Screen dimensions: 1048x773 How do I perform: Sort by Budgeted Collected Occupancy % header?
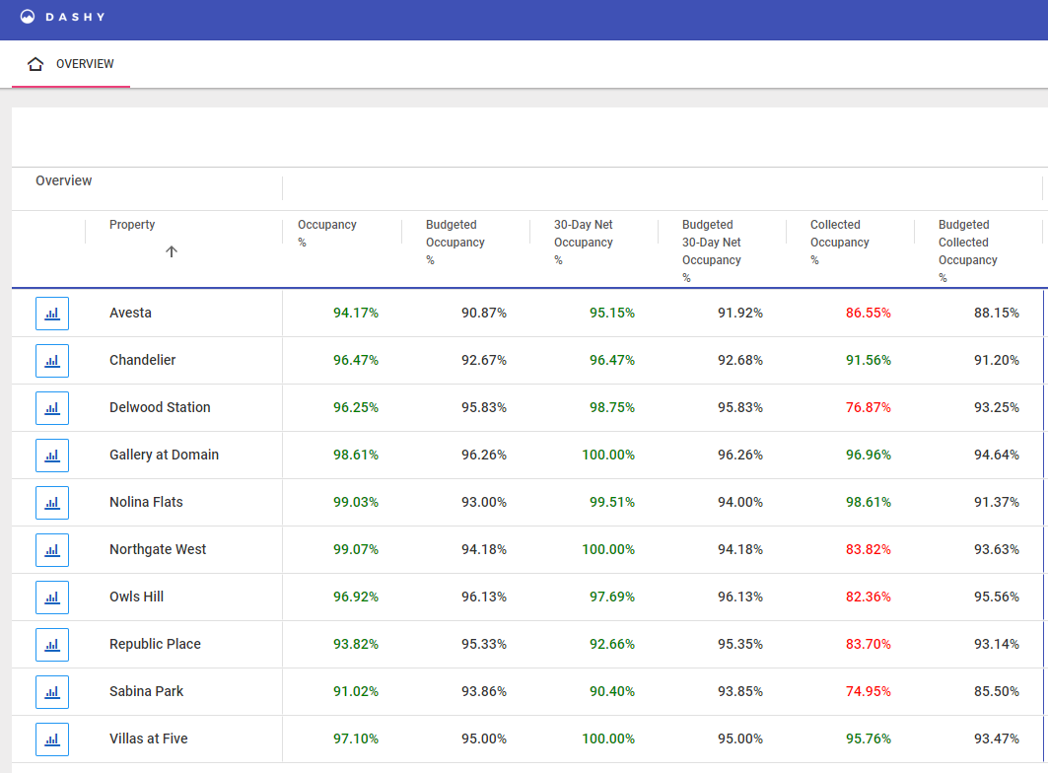[968, 250]
